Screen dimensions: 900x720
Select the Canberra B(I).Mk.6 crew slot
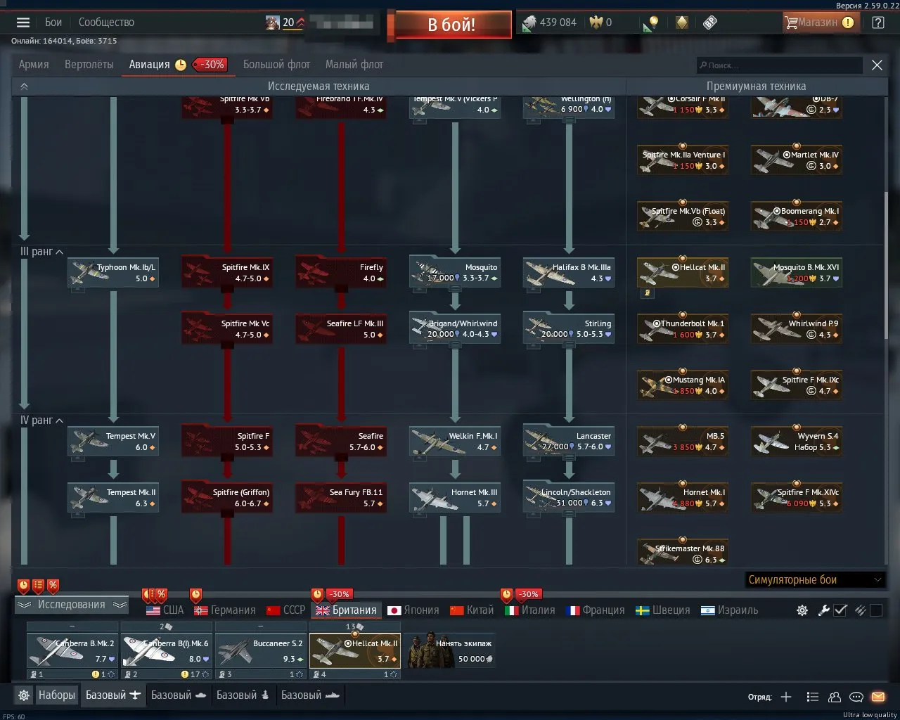coord(166,650)
